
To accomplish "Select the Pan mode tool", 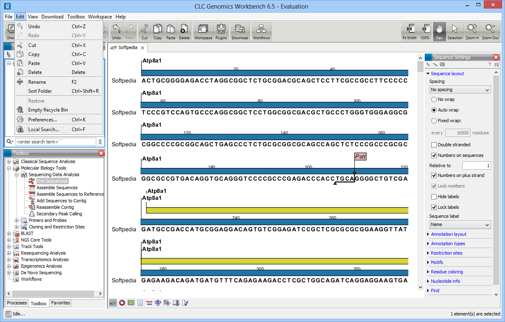I will click(439, 31).
